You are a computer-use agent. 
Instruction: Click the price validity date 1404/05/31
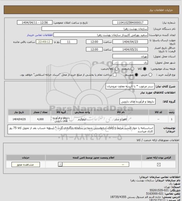(x=130, y=49)
